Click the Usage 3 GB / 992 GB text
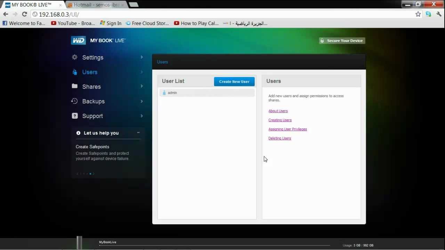 (358, 245)
